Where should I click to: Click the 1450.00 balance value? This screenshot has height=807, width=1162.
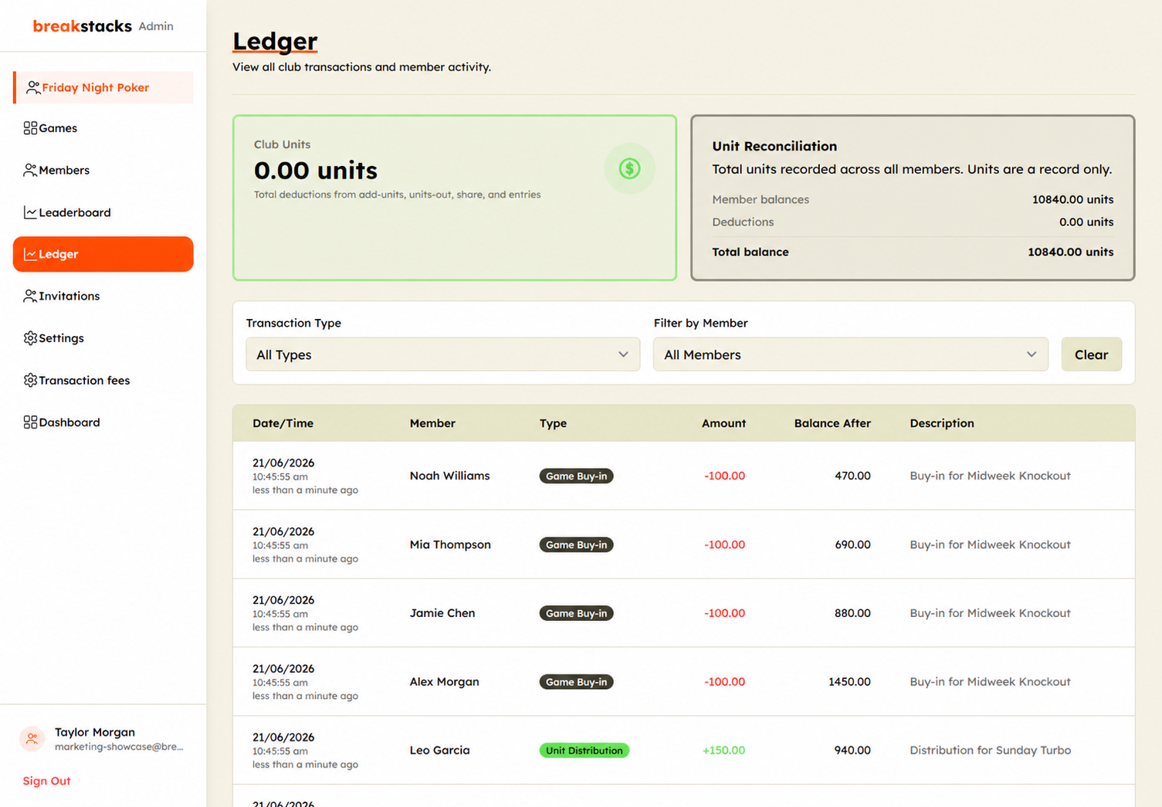pos(849,682)
